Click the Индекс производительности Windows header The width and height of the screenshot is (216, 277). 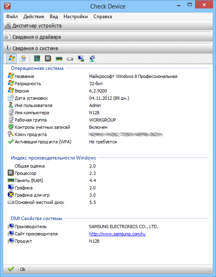point(54,158)
